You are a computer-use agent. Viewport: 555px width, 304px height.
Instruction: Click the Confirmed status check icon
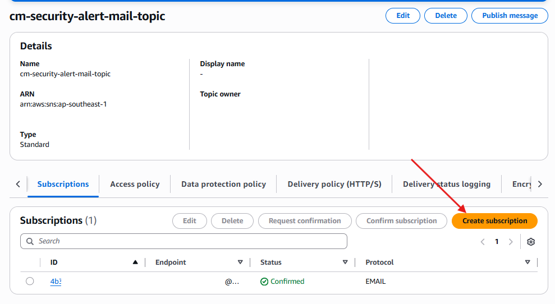[264, 282]
